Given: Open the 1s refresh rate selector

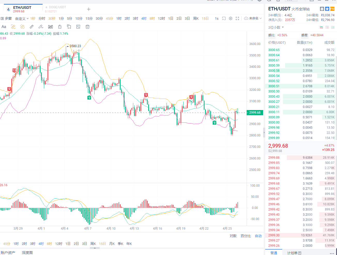Looking at the screenshot, I should tap(217, 18).
